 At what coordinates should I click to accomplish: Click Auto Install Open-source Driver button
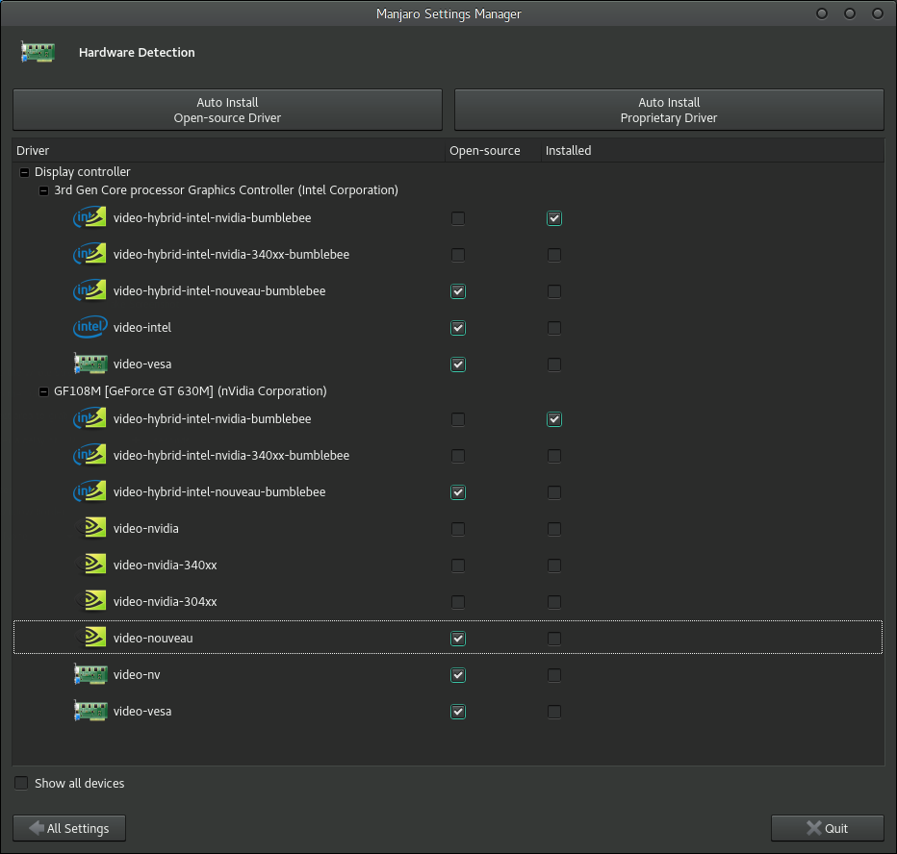[228, 110]
